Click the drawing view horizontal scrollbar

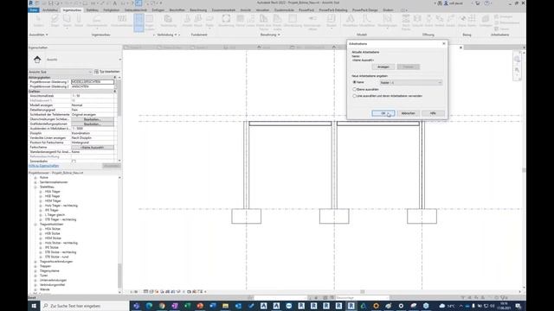click(x=362, y=292)
